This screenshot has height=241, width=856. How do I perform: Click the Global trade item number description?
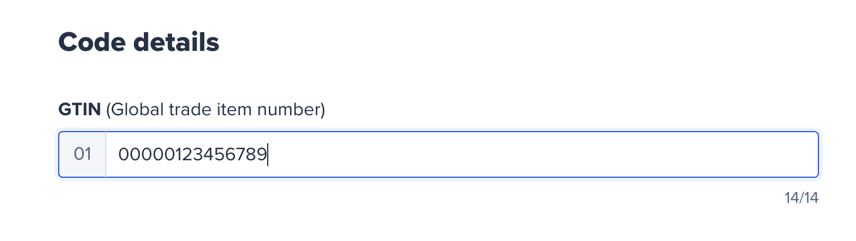[x=215, y=109]
